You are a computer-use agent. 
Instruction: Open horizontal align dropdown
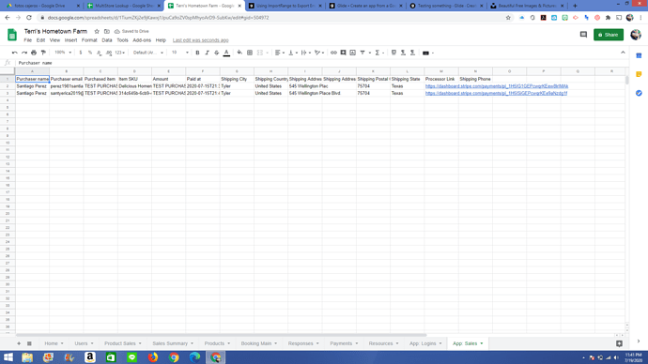click(x=280, y=53)
